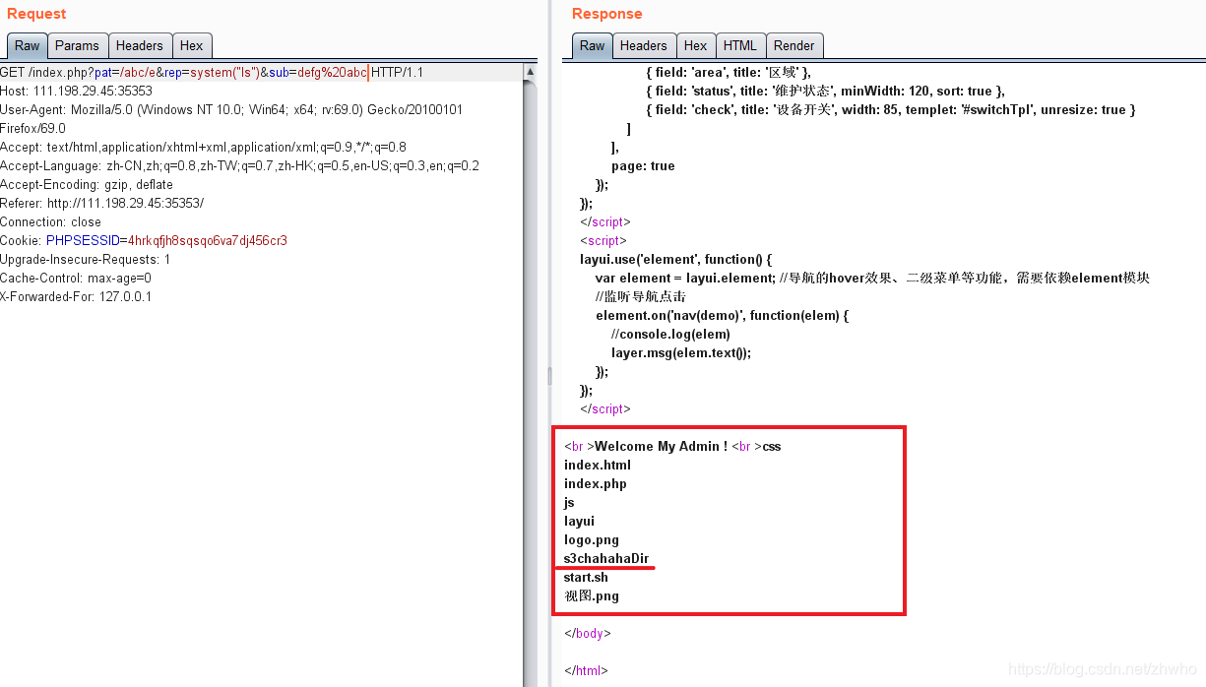Click the element.on('nav(demo)') line
Screen dimensions: 1206x687
tap(722, 315)
